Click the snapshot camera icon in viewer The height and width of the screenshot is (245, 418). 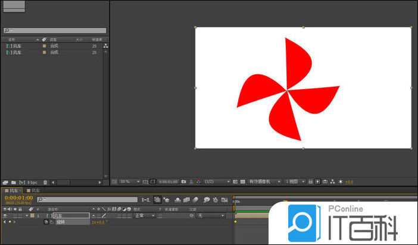(x=183, y=181)
